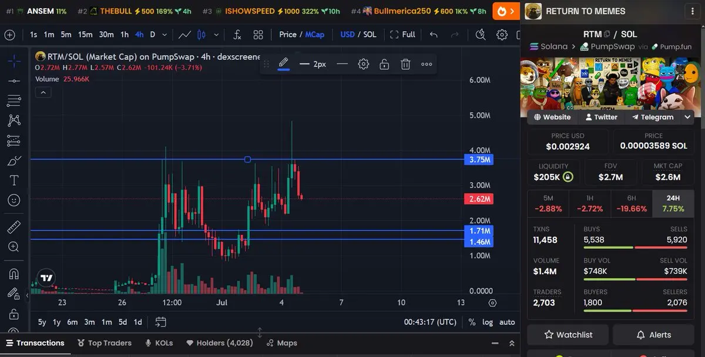The width and height of the screenshot is (705, 357).
Task: Collapse the indicator legend arrow
Action: click(43, 92)
